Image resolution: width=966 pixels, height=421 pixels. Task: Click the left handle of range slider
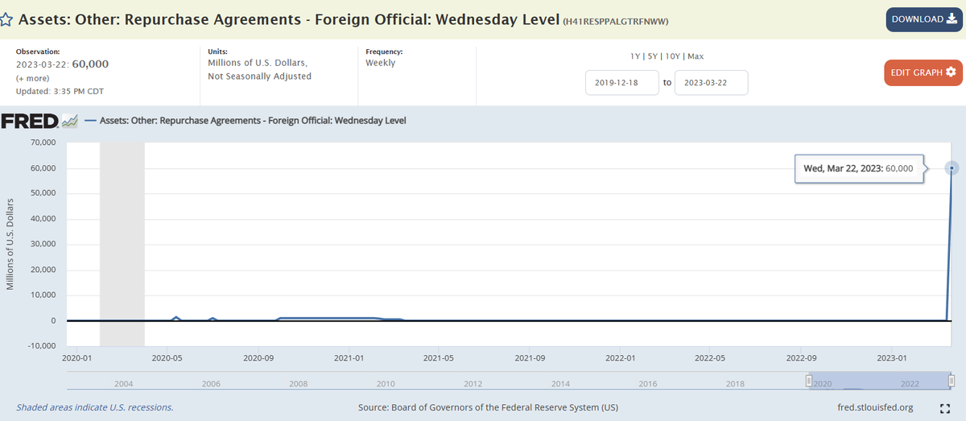tap(809, 381)
